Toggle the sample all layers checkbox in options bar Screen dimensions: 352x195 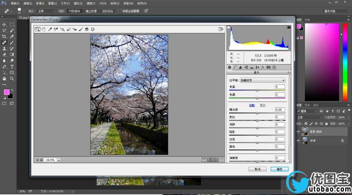click(120, 11)
